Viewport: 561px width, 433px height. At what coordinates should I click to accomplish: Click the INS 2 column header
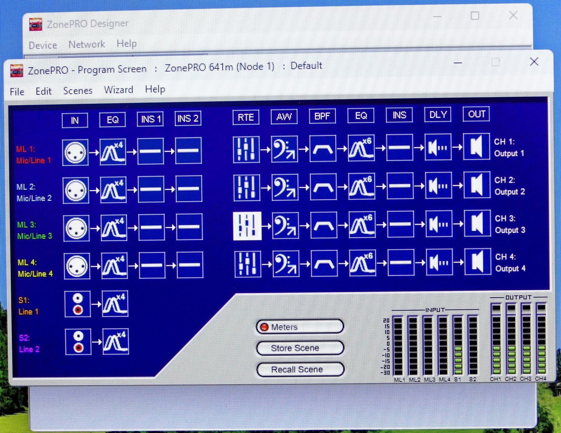[x=188, y=118]
